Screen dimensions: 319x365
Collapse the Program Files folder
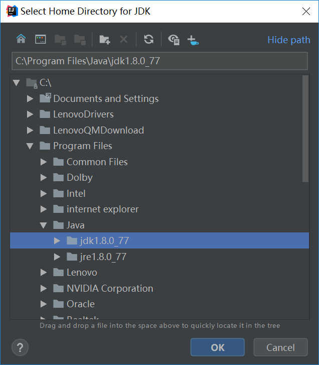(30, 146)
